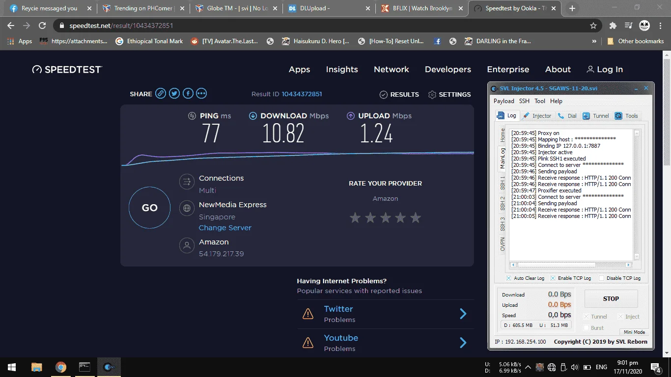671x377 pixels.
Task: Open Chrome from the taskbar
Action: [x=60, y=367]
